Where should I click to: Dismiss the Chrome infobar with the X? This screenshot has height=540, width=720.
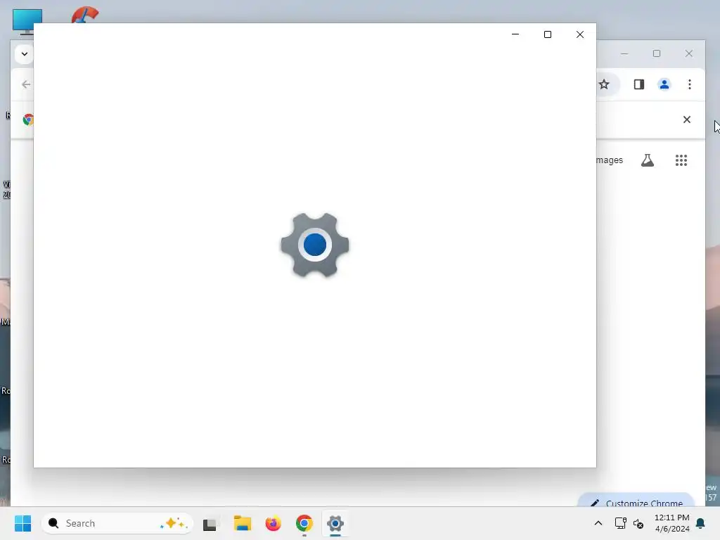click(686, 120)
